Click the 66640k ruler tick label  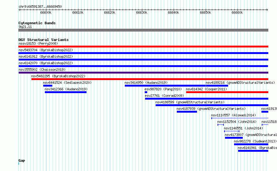173,12
